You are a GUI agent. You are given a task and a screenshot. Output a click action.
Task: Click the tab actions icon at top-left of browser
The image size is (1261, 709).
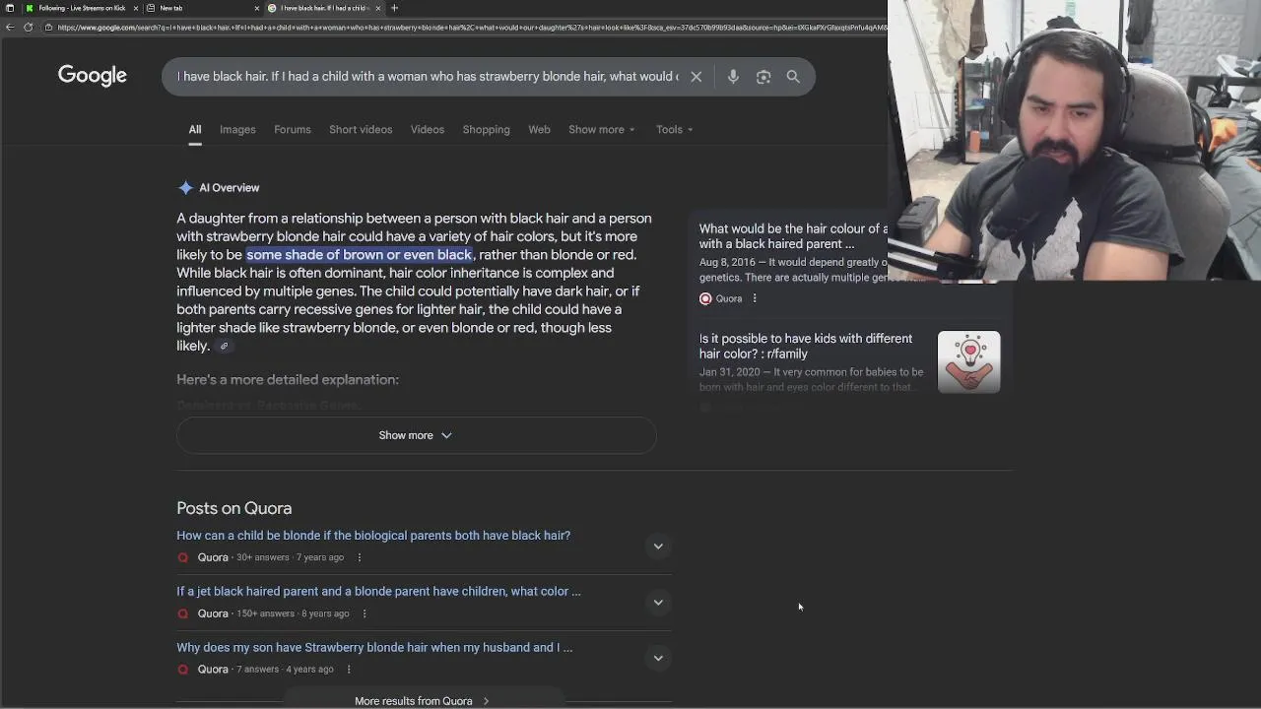10,8
